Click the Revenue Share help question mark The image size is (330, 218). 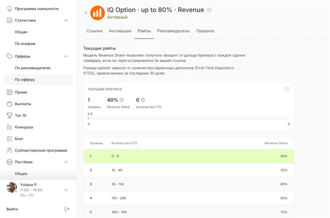tap(122, 100)
